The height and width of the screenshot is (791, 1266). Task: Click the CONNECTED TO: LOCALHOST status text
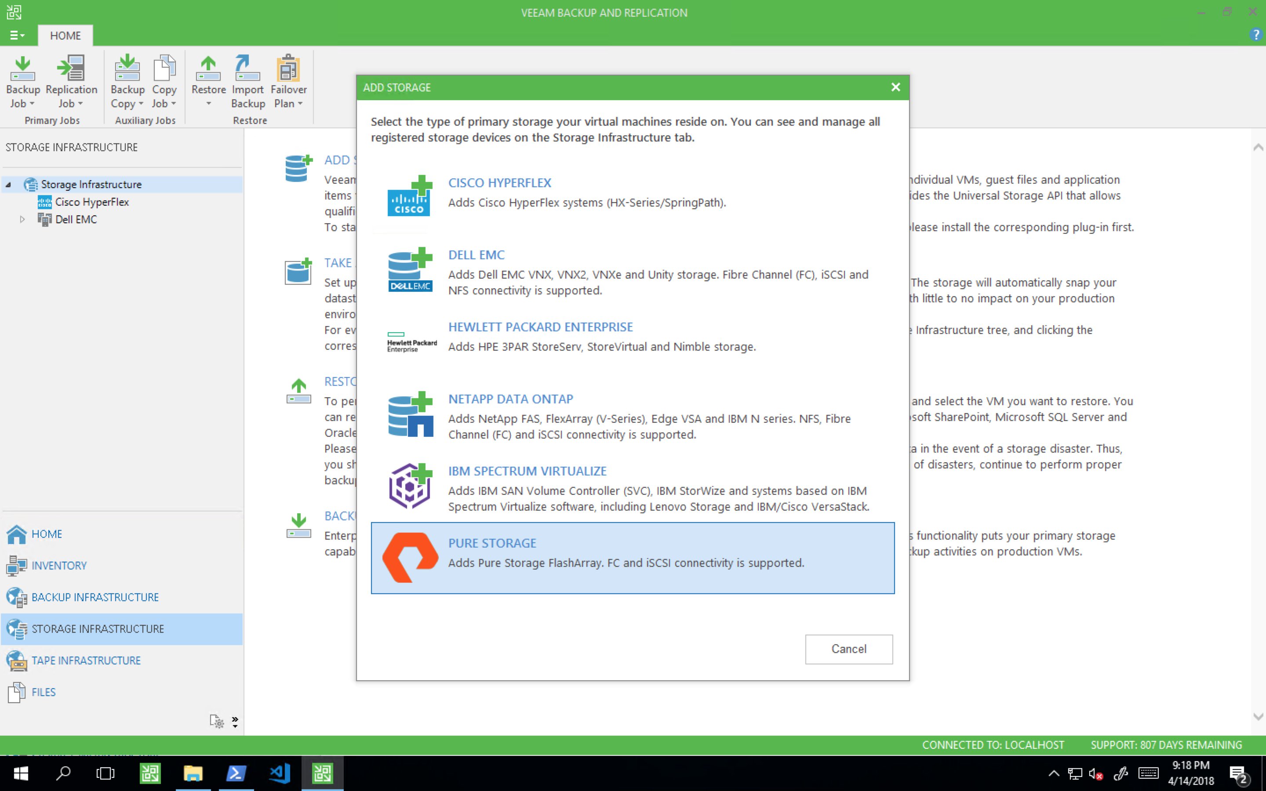pyautogui.click(x=993, y=745)
